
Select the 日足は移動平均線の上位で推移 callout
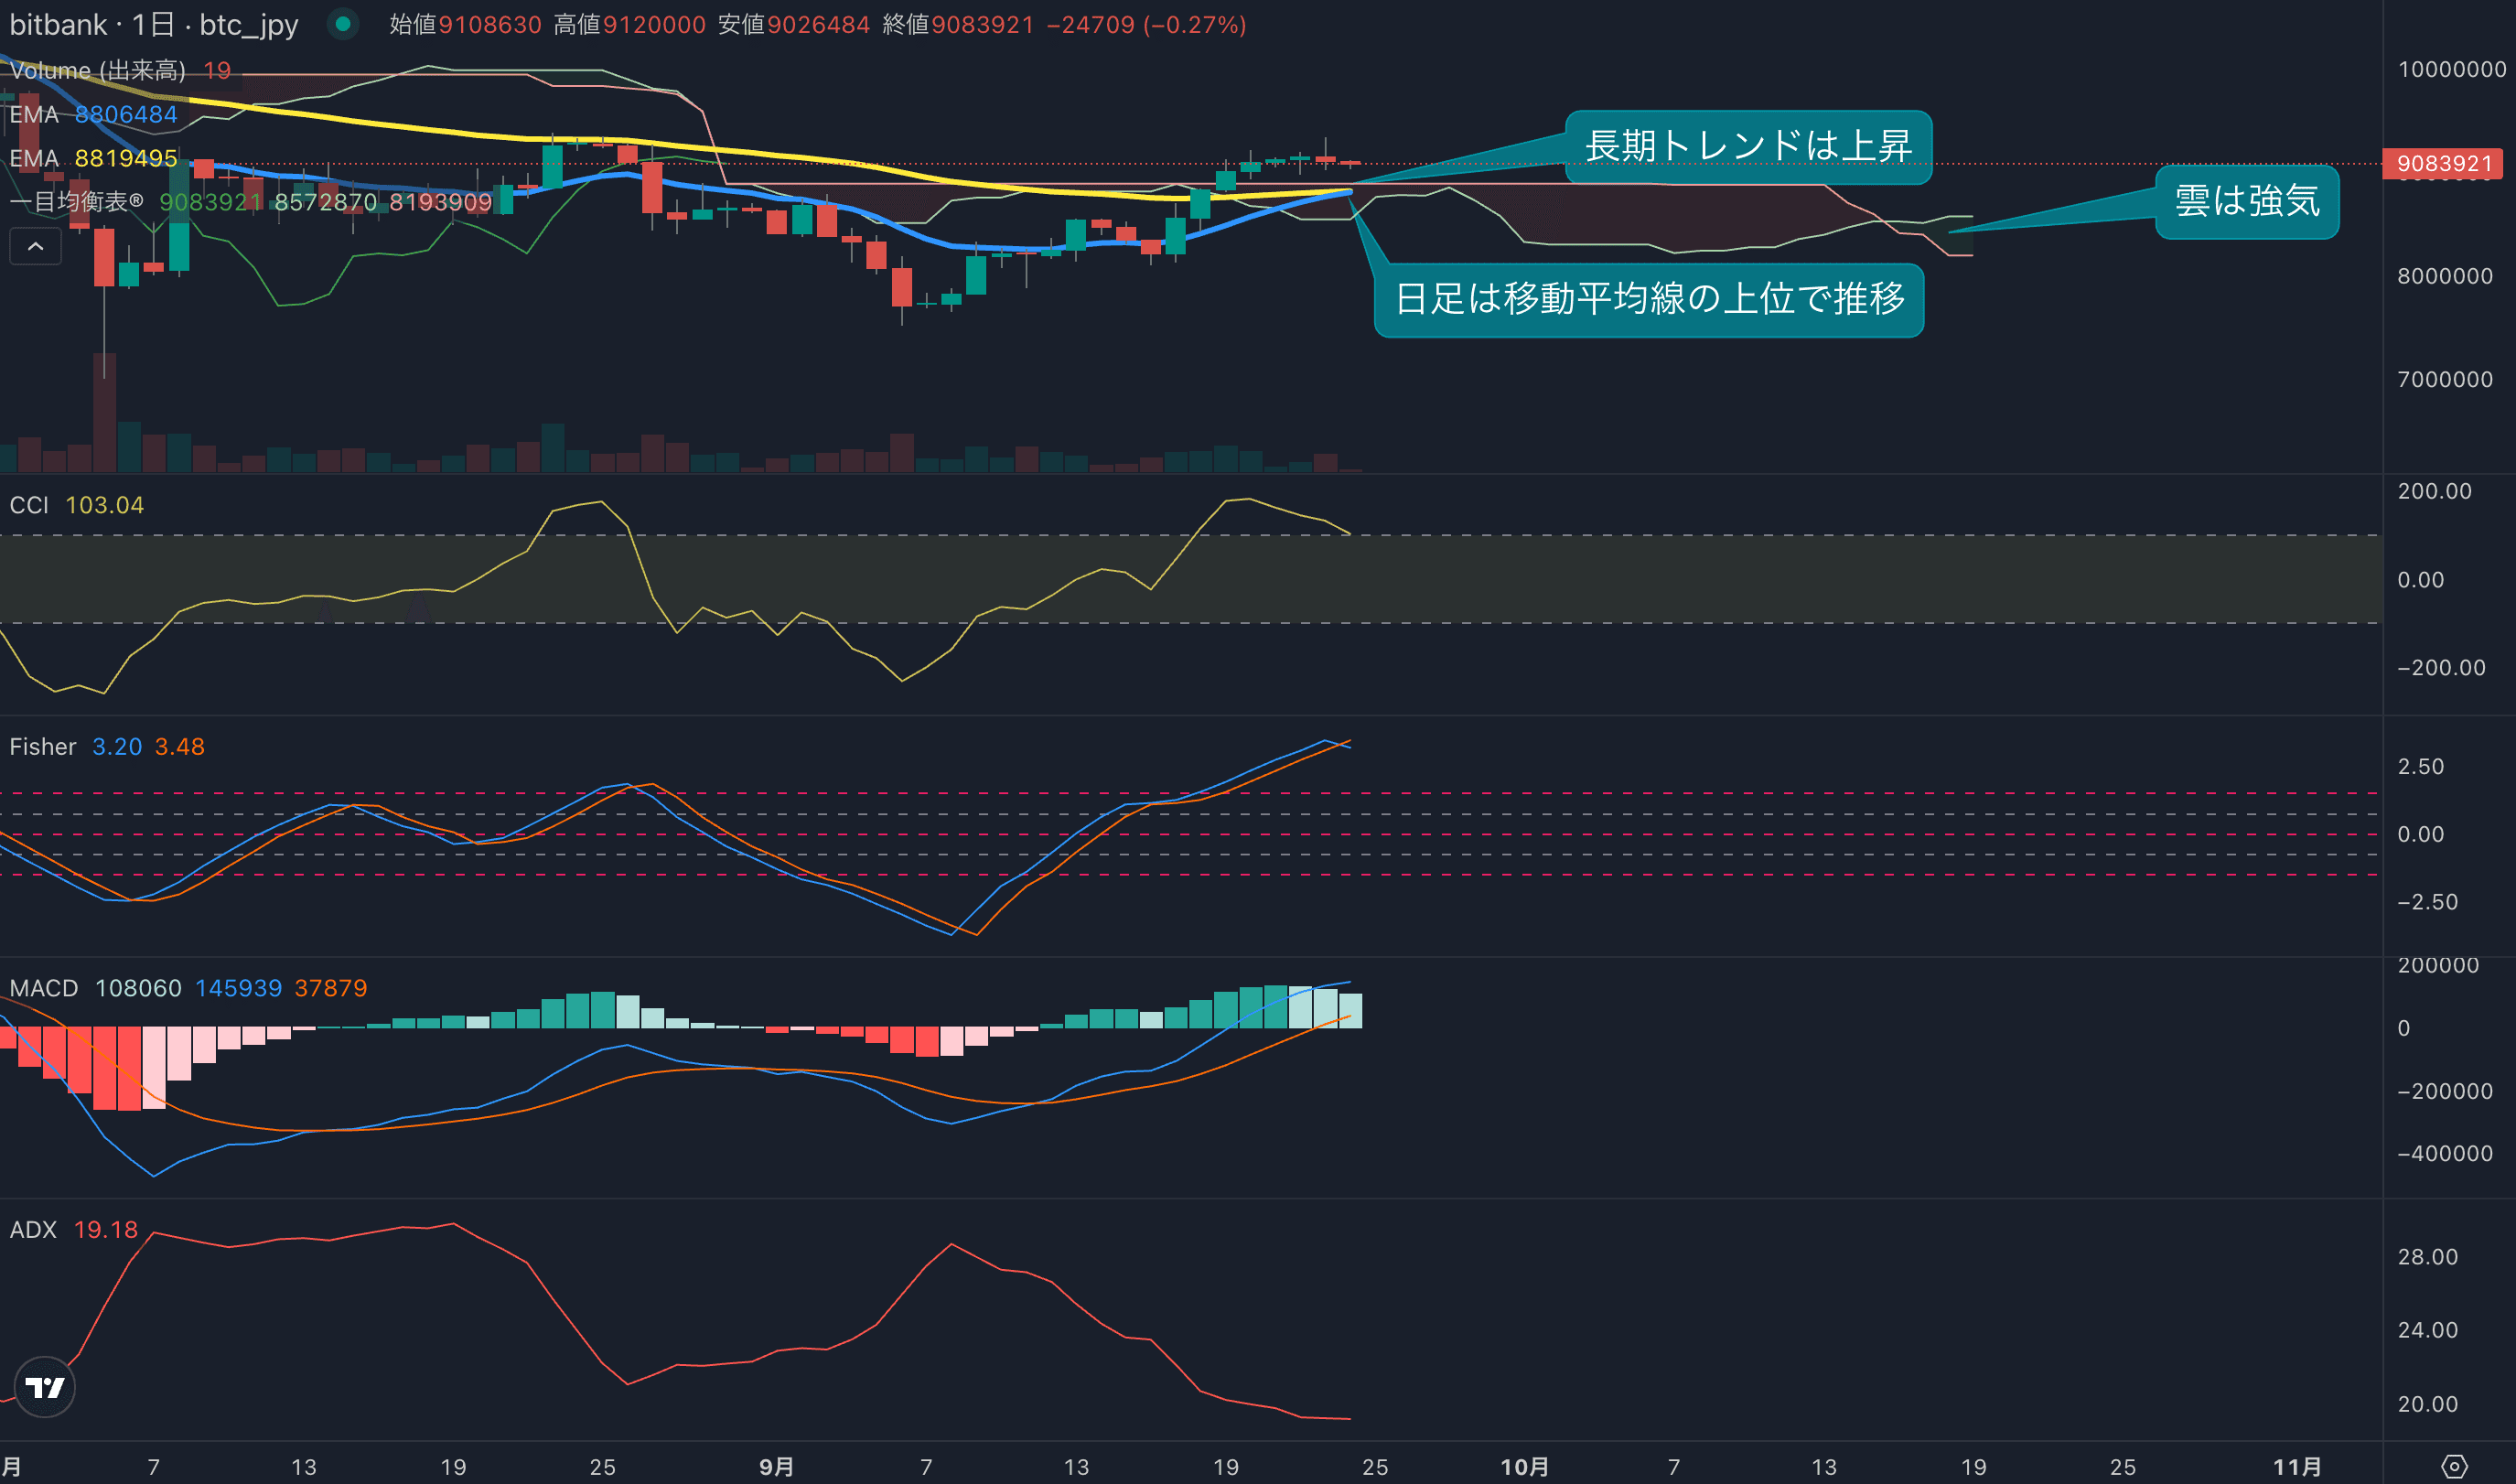(x=1648, y=299)
